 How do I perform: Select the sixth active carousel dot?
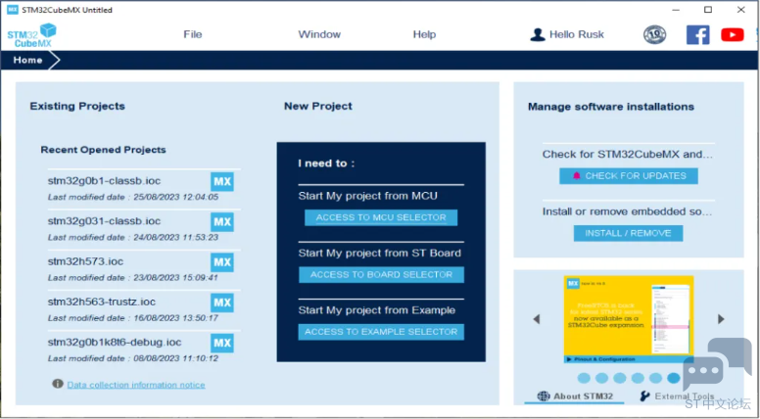click(674, 378)
